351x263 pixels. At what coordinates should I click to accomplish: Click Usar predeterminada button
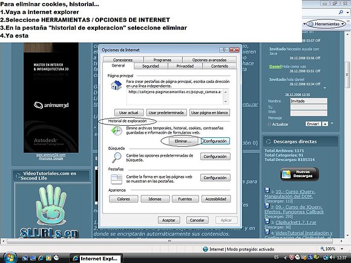pyautogui.click(x=166, y=112)
